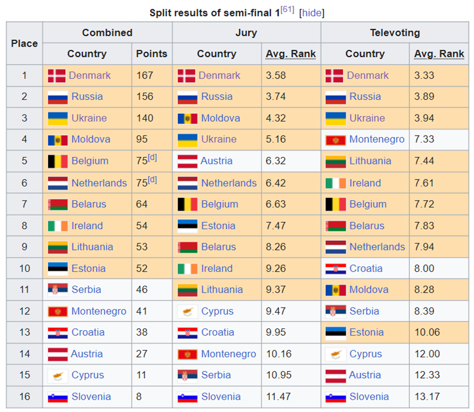Select the 3.58 jury rank cell

[291, 76]
